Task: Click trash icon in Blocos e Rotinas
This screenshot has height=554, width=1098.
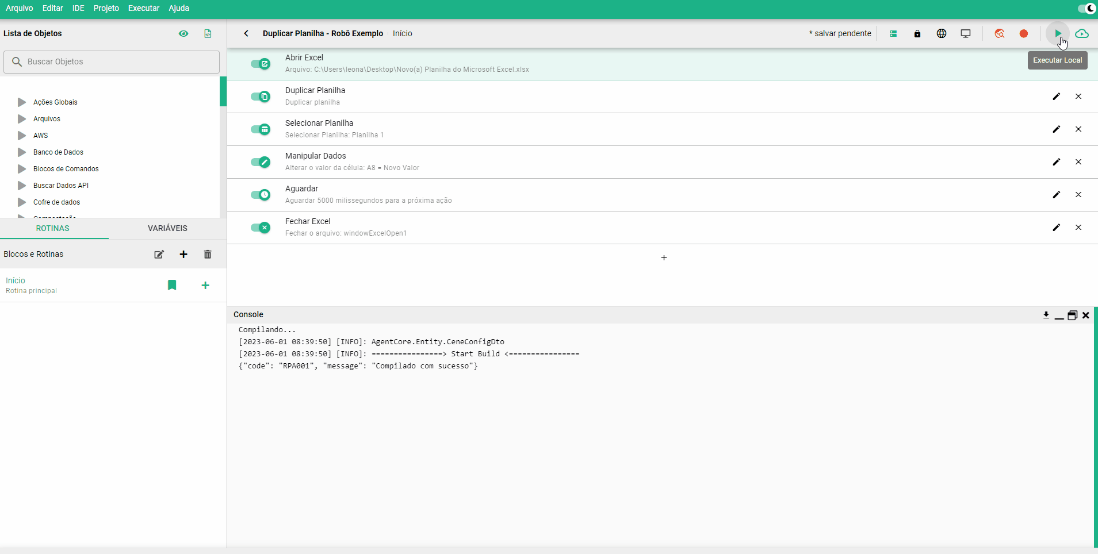Action: [208, 255]
